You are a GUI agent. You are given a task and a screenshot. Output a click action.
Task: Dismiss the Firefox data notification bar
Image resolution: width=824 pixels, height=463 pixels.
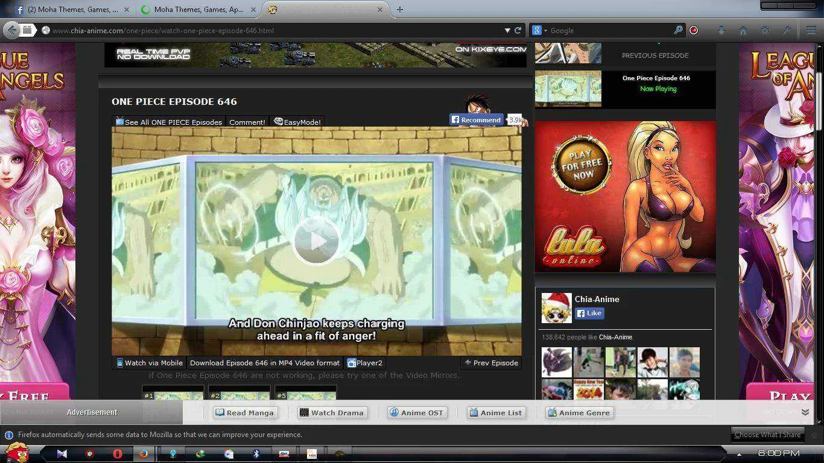(x=814, y=435)
